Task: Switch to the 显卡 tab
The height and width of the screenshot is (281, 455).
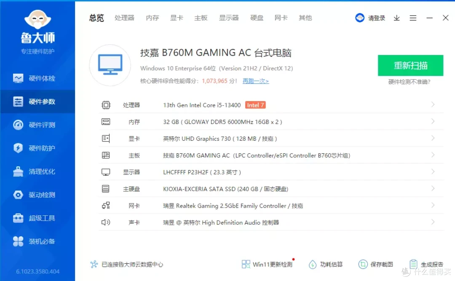Action: [177, 18]
